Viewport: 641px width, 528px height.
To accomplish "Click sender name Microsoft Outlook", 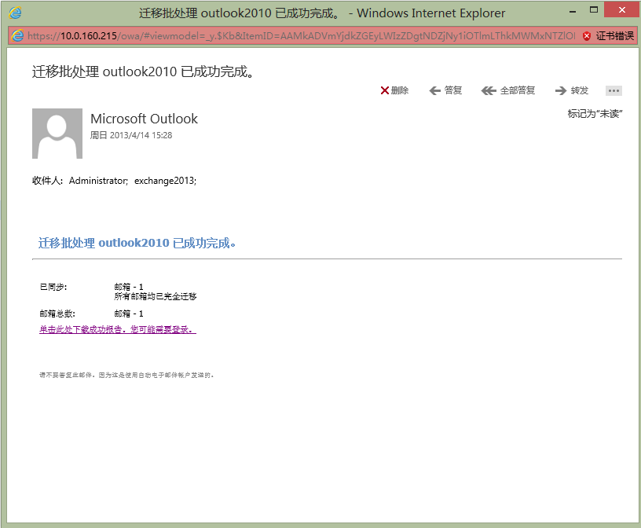I will pyautogui.click(x=144, y=119).
